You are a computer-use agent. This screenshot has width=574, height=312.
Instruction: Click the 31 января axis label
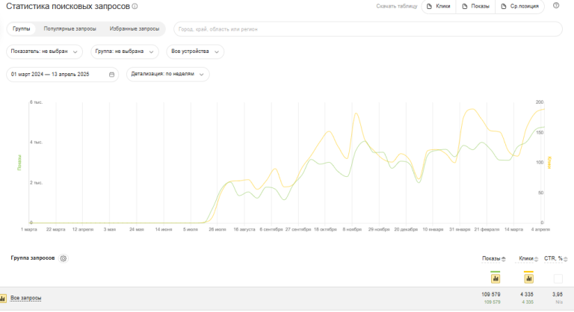pyautogui.click(x=460, y=229)
